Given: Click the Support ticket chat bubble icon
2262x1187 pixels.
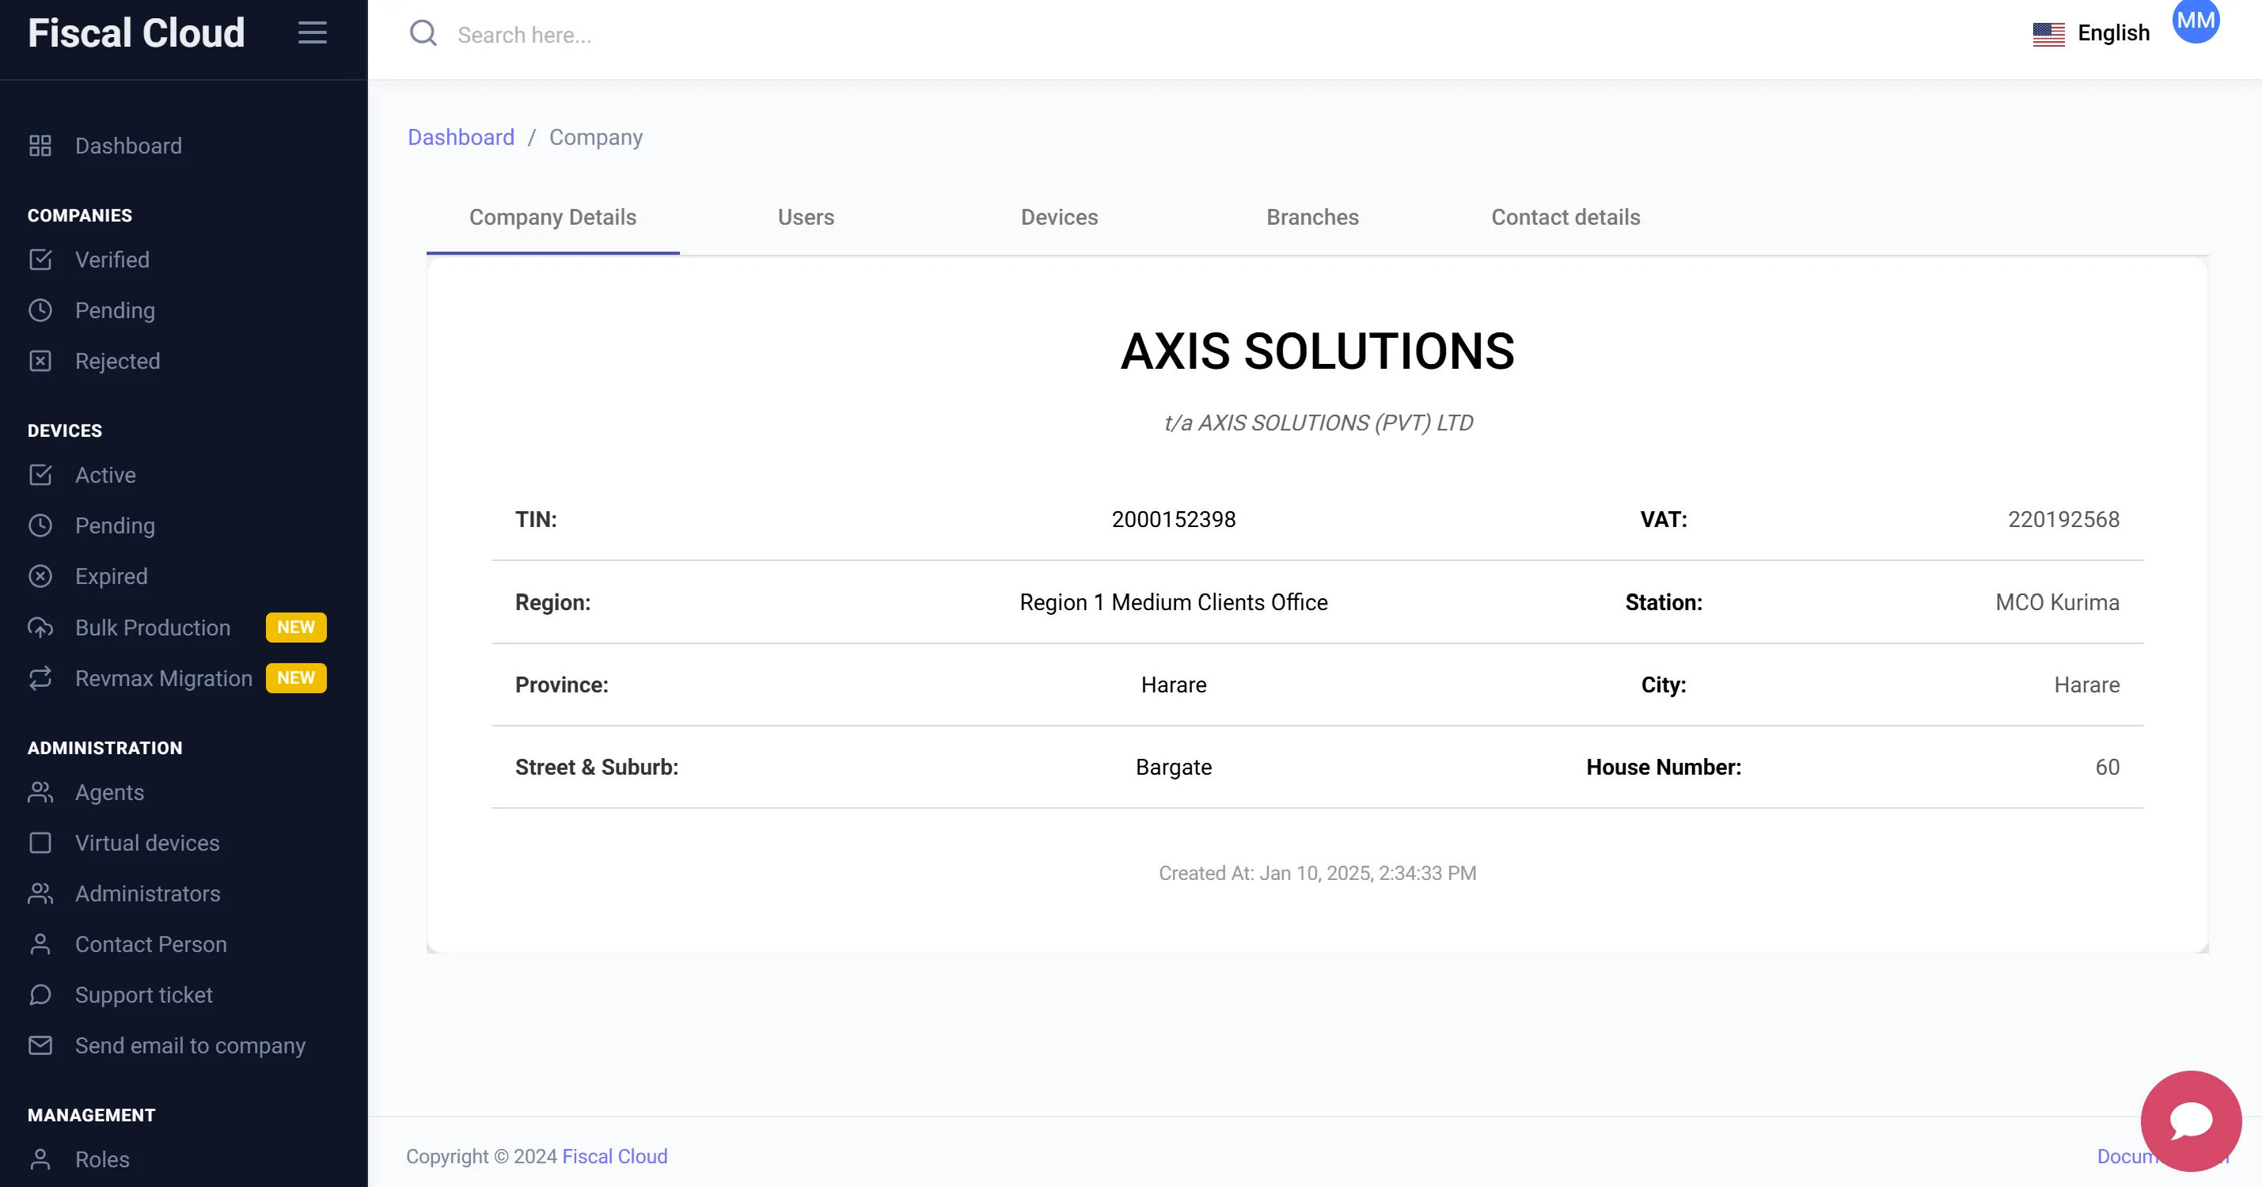Looking at the screenshot, I should pyautogui.click(x=40, y=995).
